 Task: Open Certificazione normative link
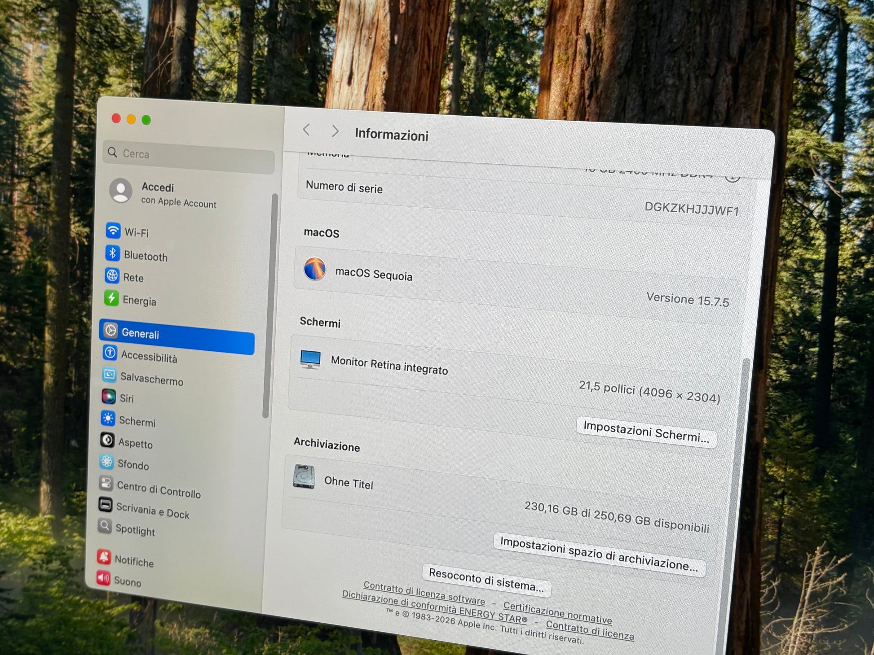point(557,613)
